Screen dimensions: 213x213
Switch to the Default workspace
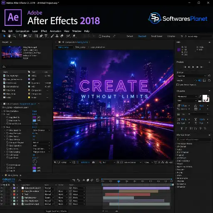click(130, 36)
